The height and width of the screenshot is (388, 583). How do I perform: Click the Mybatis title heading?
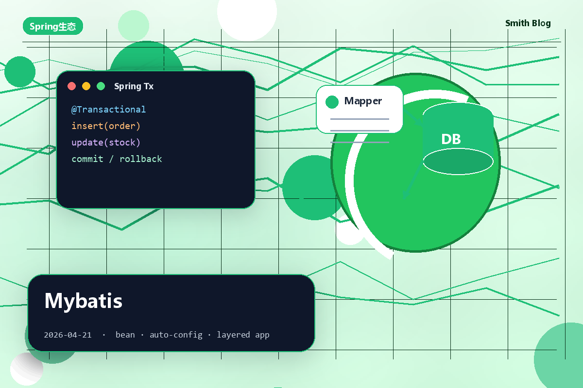[x=83, y=301]
